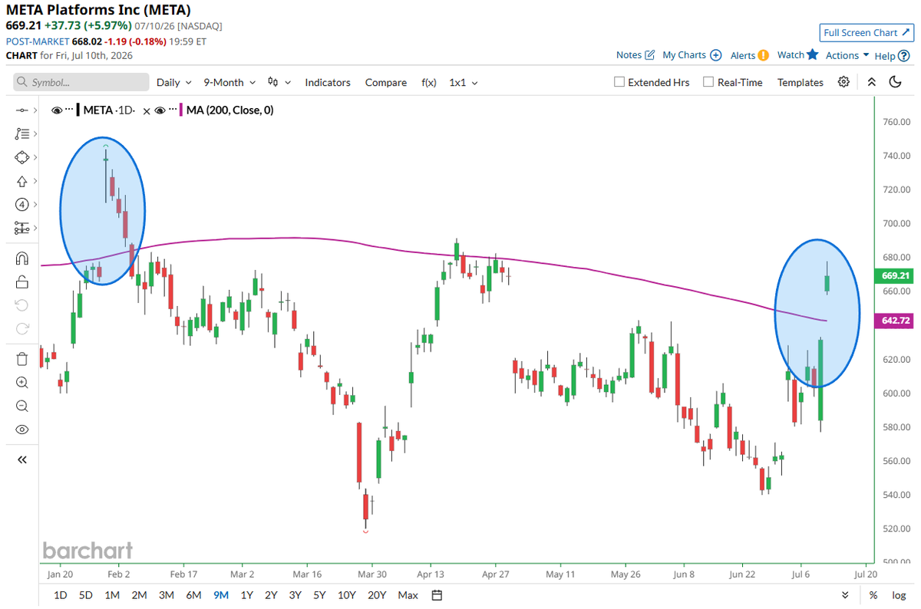Click the trash delete drawings icon
Viewport: 921px width, 609px height.
point(21,359)
